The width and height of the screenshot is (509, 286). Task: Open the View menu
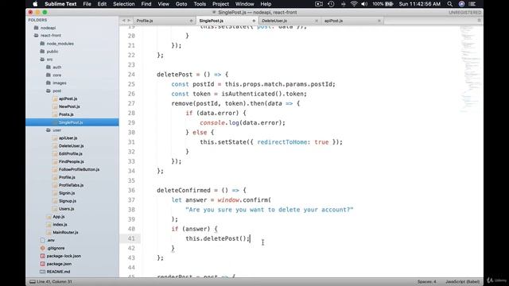[x=163, y=4]
